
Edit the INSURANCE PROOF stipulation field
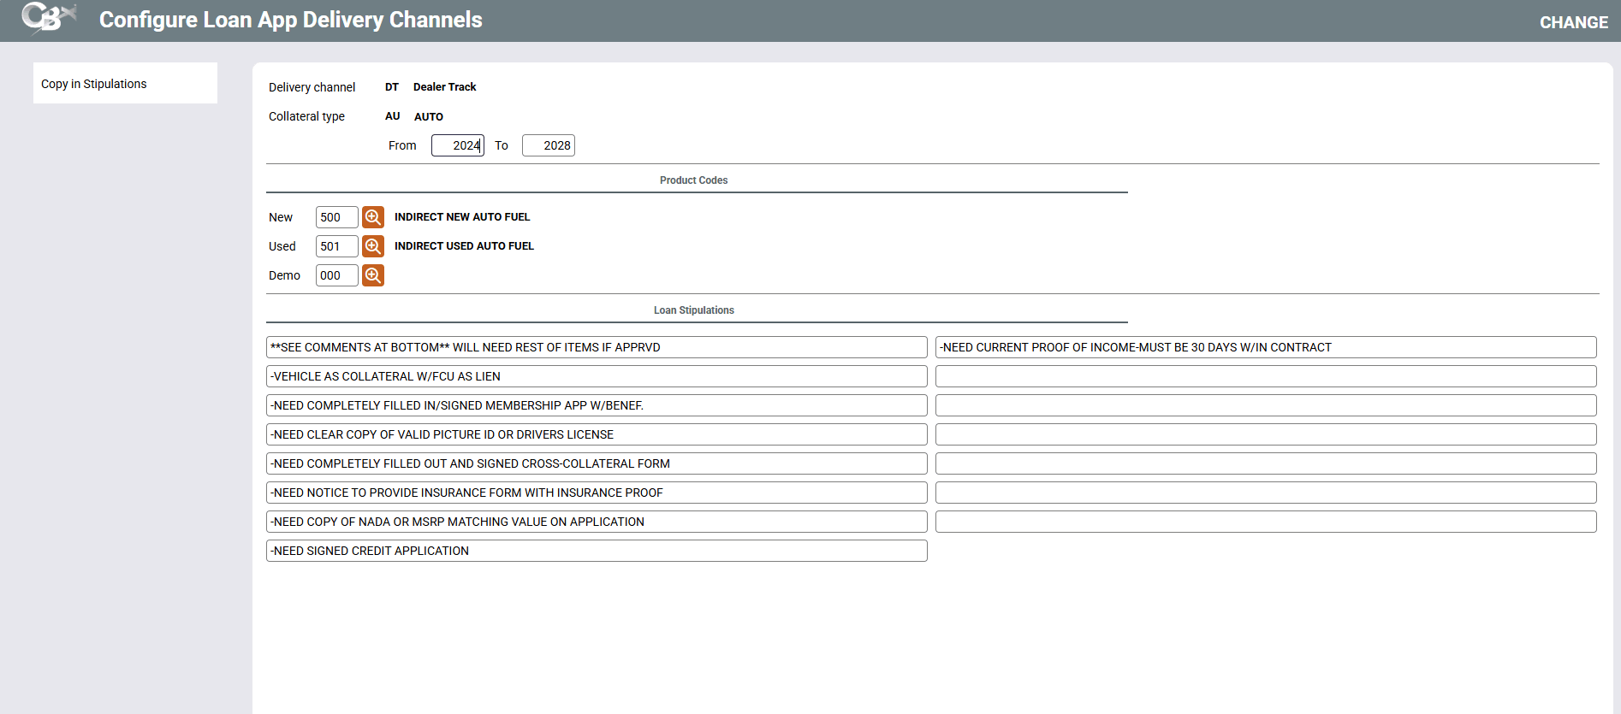(x=596, y=493)
